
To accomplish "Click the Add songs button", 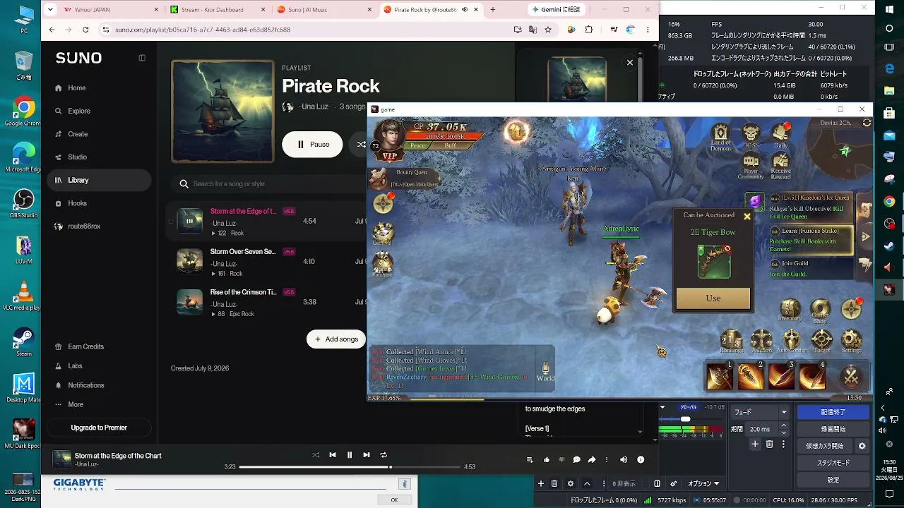I will click(336, 339).
